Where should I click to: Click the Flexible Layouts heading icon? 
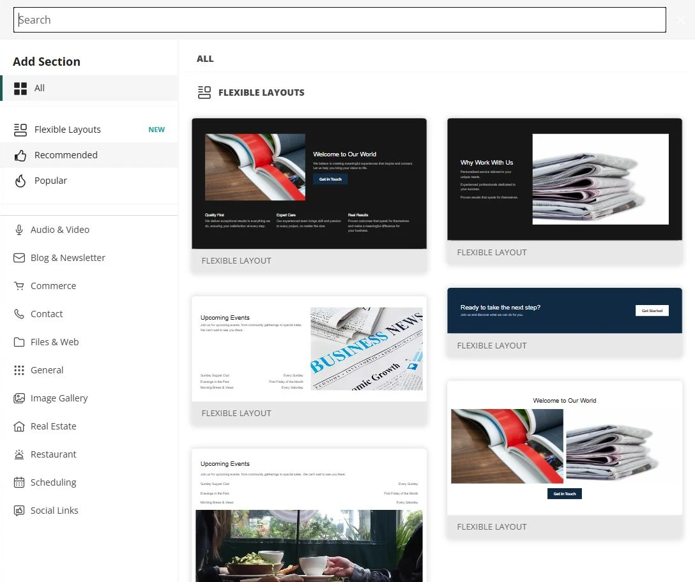(204, 93)
